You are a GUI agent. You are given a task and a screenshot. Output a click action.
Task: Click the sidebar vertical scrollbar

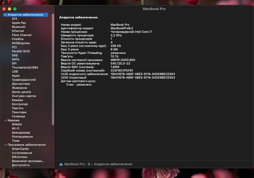53,69
